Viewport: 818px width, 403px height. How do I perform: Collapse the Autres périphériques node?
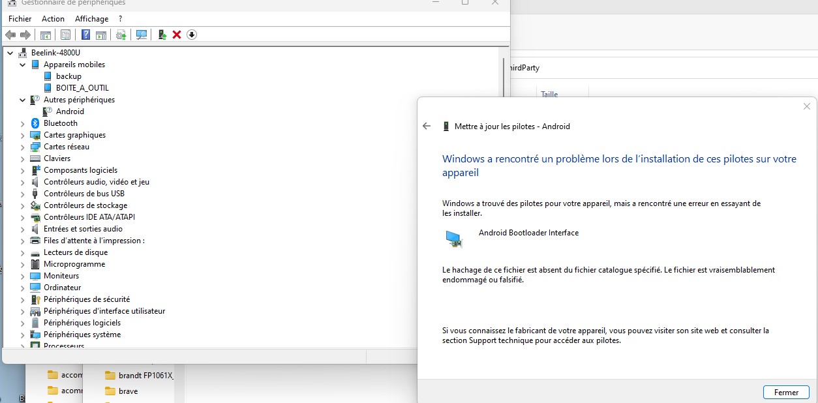coord(22,100)
